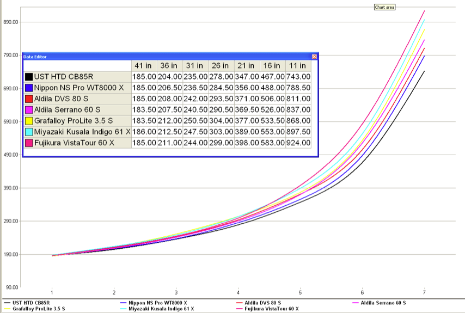465x313 pixels.
Task: Click the 583.00 cell in Fujikura row
Action: pos(273,143)
